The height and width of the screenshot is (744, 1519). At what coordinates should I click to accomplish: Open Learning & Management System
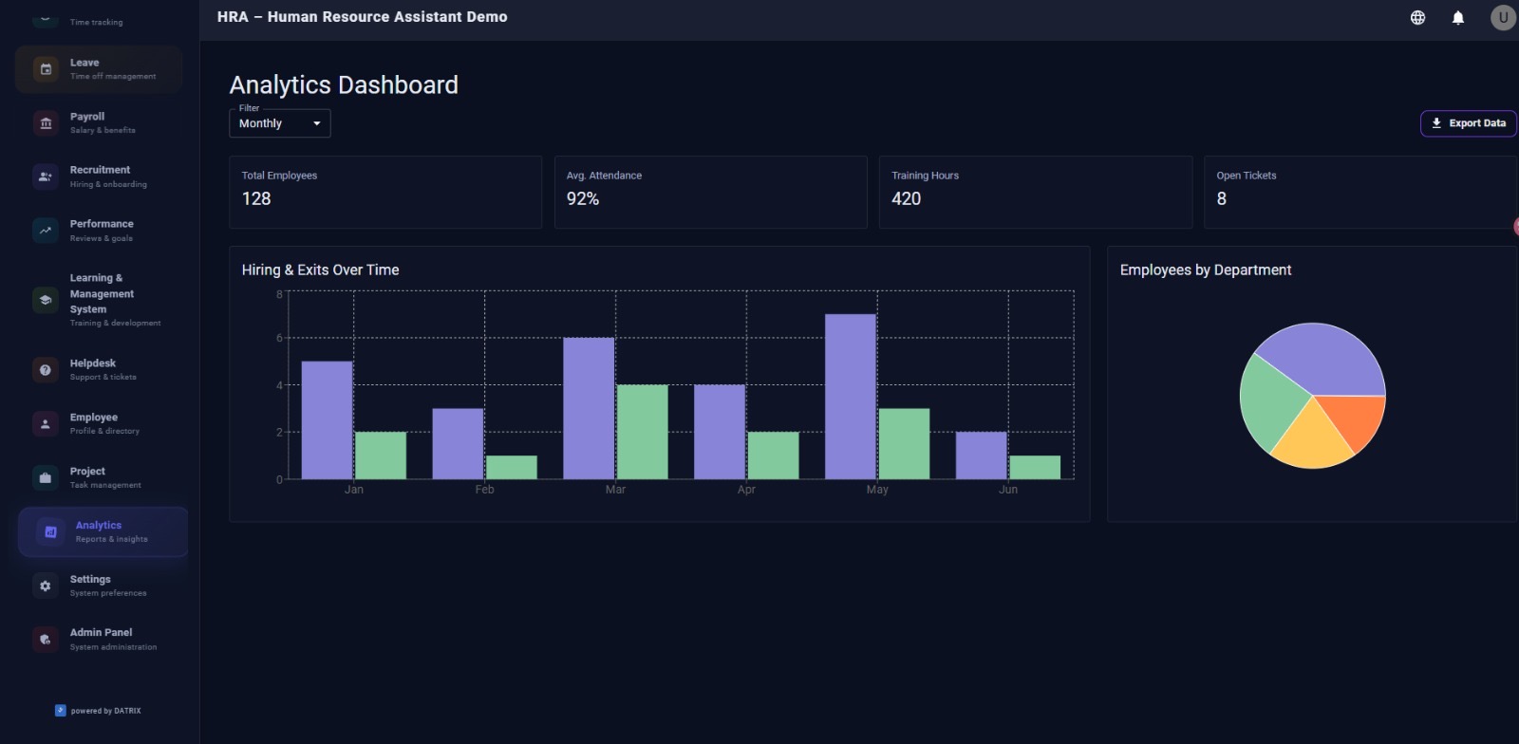coord(101,299)
